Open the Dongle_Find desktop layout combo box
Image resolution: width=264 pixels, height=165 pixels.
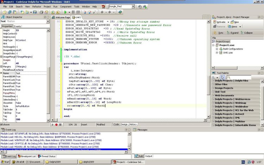point(121,7)
